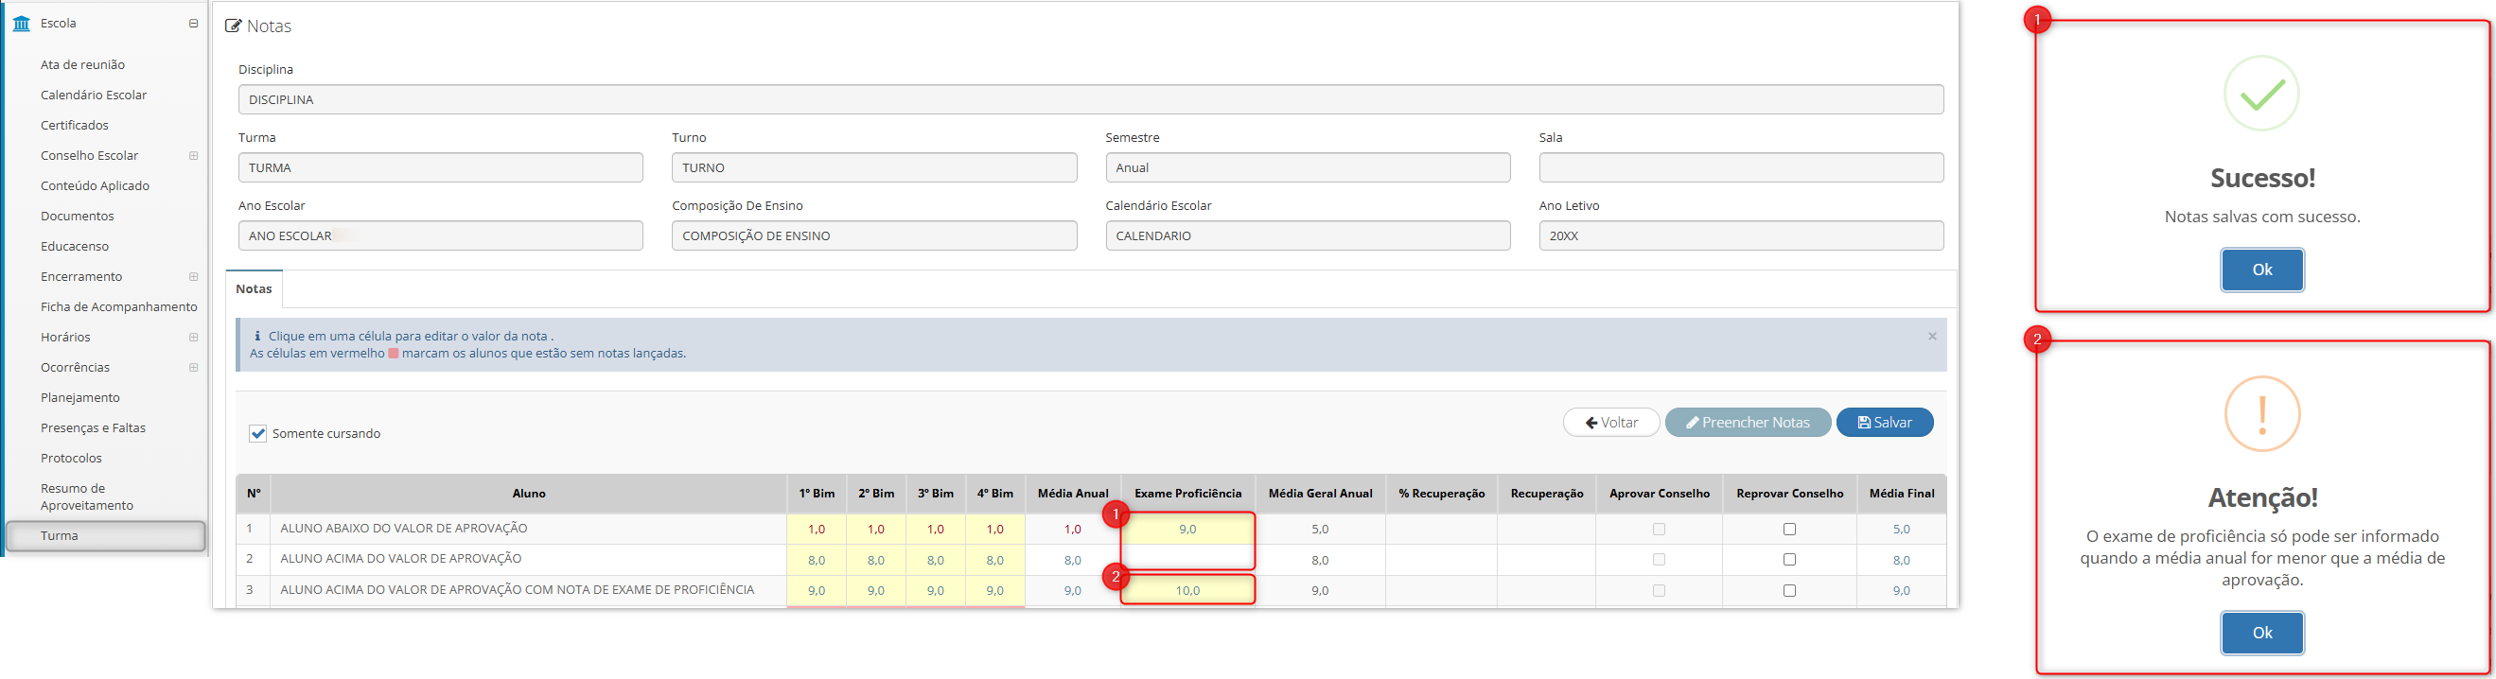Click Ok in the Sucesso dialog
The height and width of the screenshot is (679, 2496).
[2262, 270]
